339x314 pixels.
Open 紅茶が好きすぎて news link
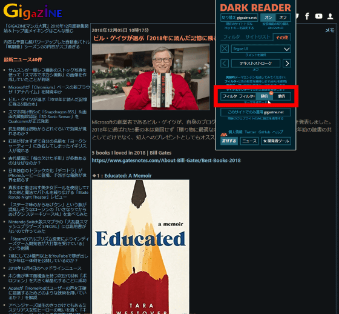pos(48,146)
